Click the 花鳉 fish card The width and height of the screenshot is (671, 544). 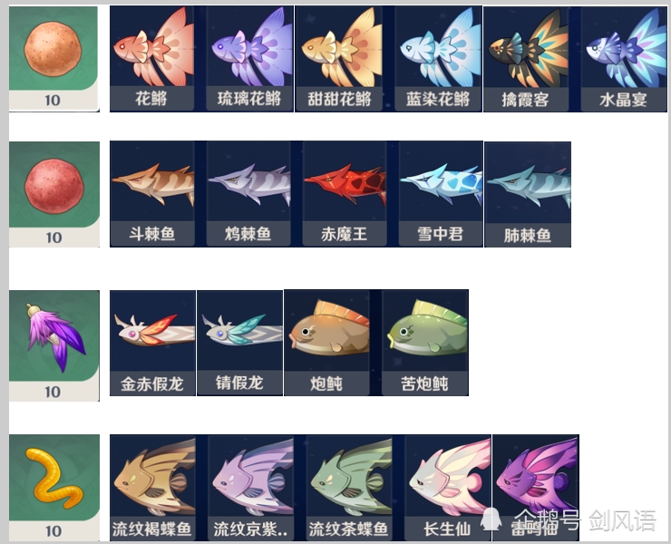pyautogui.click(x=152, y=59)
